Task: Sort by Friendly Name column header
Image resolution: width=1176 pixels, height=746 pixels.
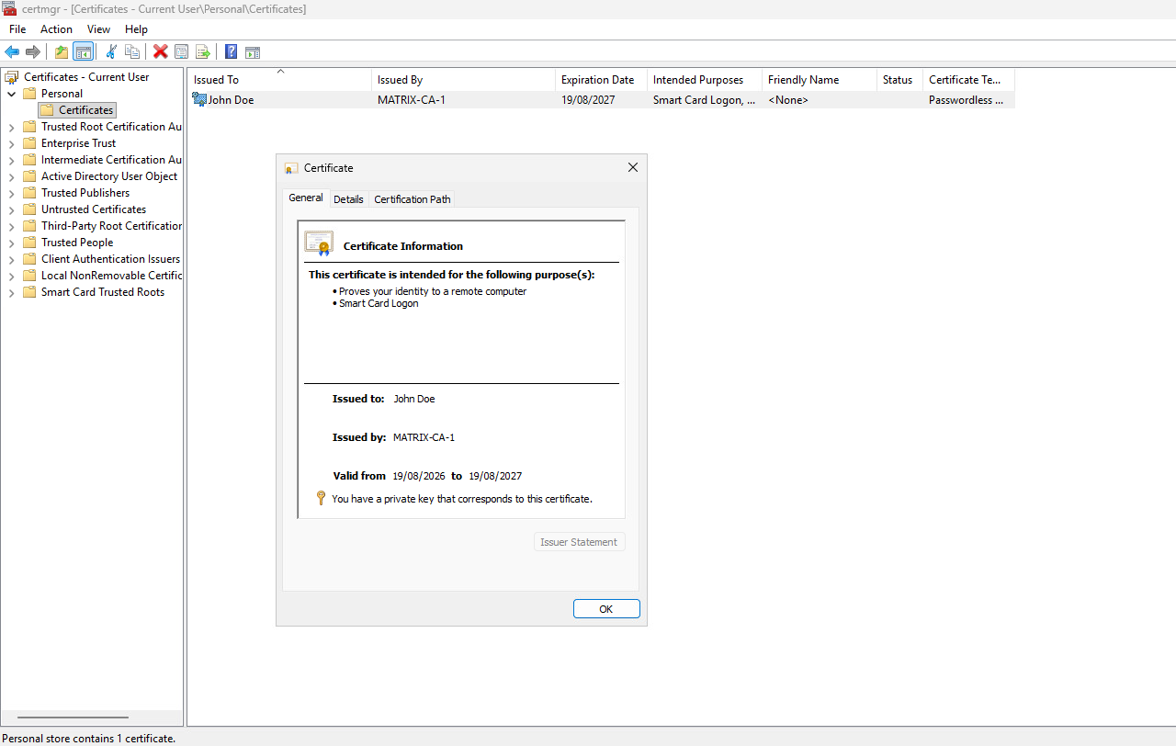Action: (x=820, y=80)
